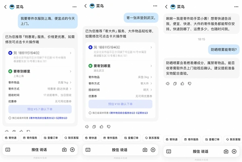
Task: Play the 寄大件 reply aloud with the speaker icon
Action: point(87,127)
